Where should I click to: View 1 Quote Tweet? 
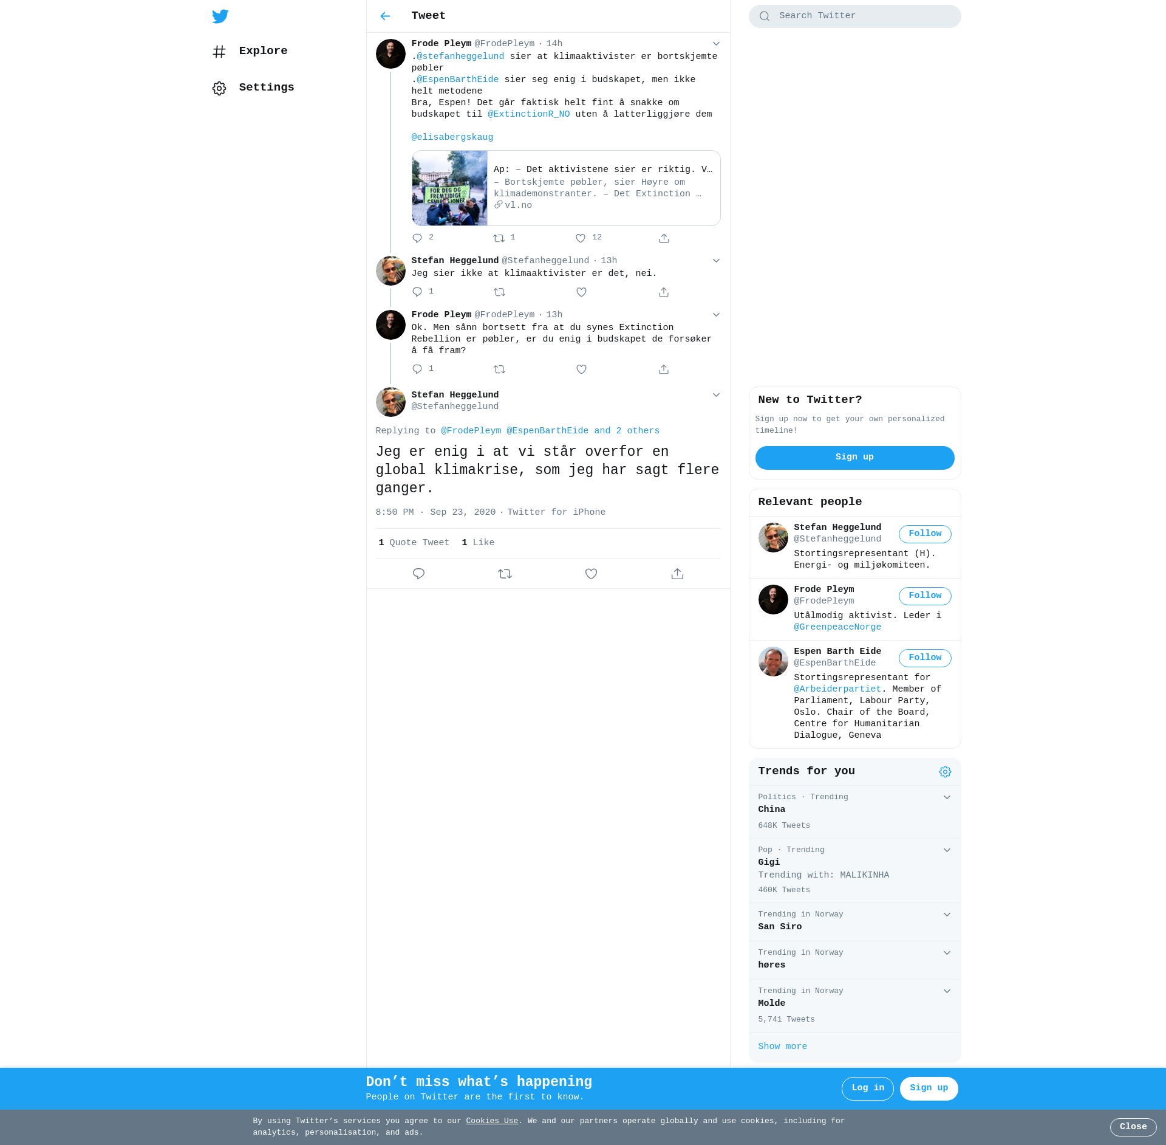[x=414, y=543]
